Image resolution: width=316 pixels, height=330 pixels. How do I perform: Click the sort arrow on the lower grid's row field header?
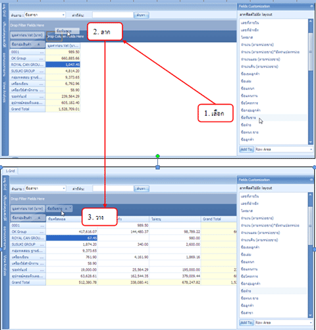tap(39, 217)
